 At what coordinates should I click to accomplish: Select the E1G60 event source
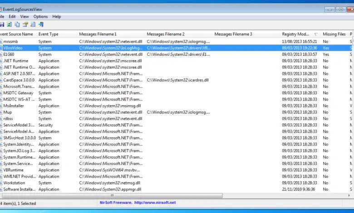(9, 54)
